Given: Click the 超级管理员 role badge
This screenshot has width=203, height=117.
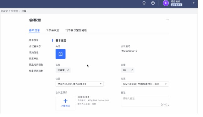Looking at the screenshot, I should click(176, 5).
